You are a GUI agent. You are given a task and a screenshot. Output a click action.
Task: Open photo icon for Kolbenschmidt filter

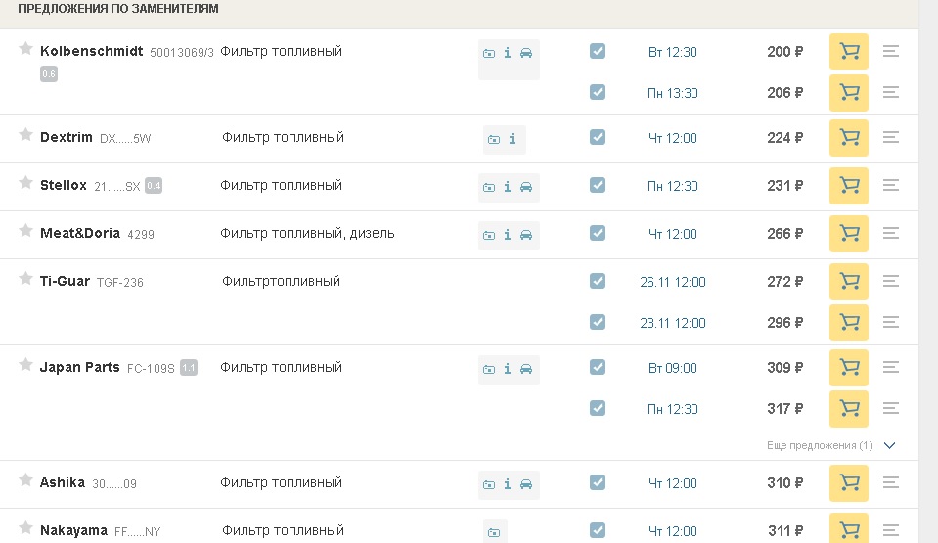point(489,53)
